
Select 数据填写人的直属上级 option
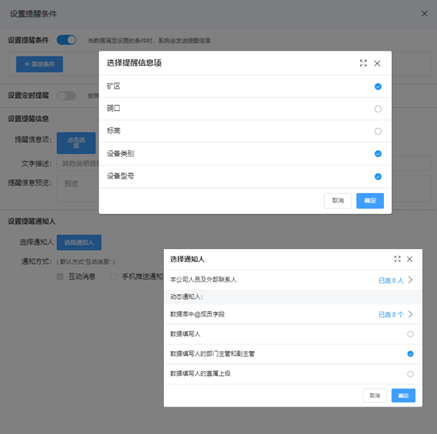click(x=410, y=374)
